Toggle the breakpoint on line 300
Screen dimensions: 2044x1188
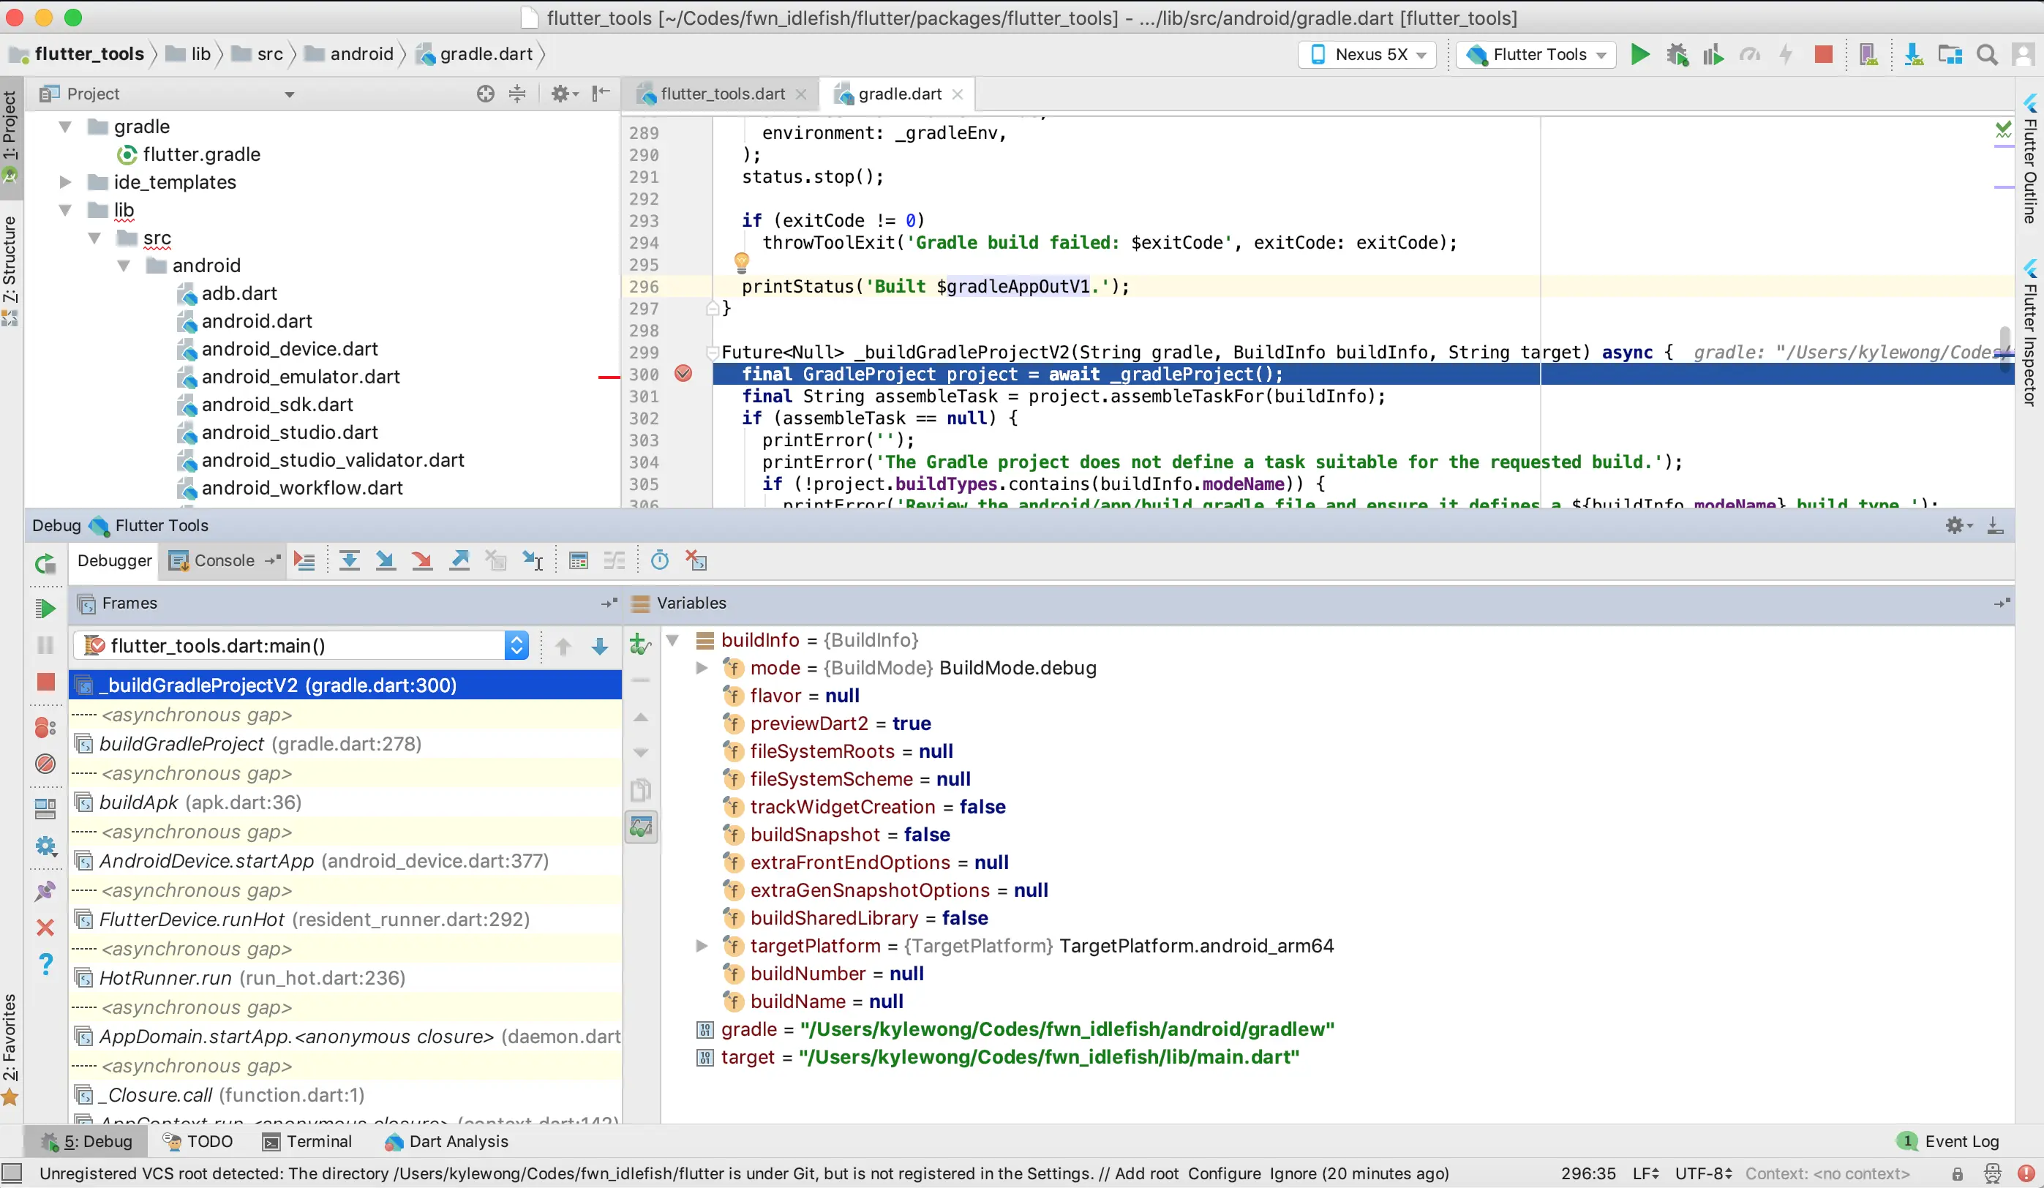pyautogui.click(x=684, y=374)
